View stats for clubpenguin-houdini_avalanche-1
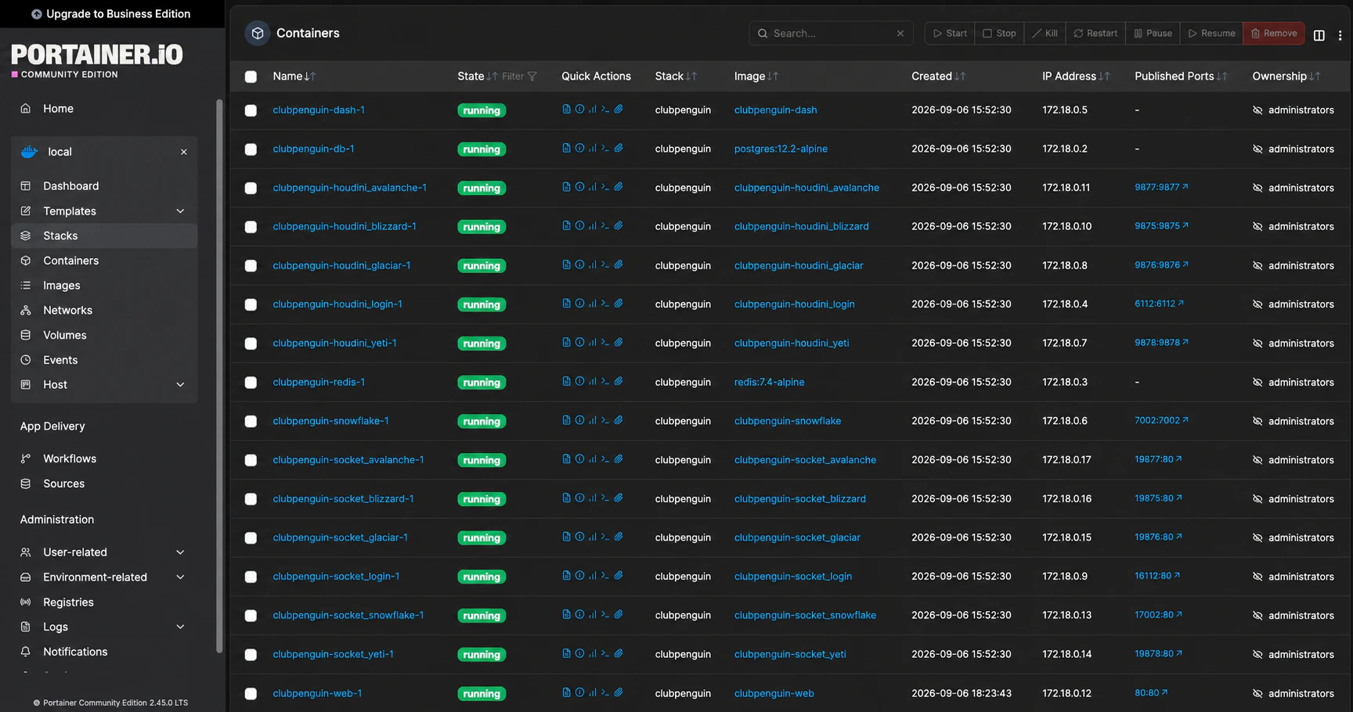The height and width of the screenshot is (712, 1353). 593,187
